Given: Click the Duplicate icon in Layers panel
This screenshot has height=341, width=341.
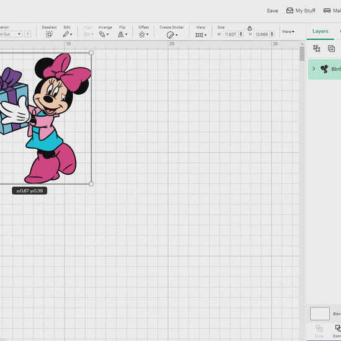Looking at the screenshot, I should 331,48.
